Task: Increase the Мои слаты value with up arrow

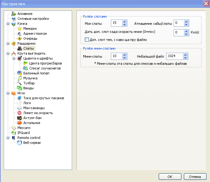Action: pos(124,22)
